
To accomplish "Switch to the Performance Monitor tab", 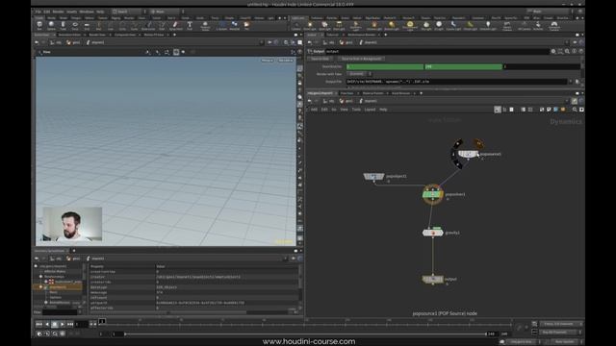I will point(362,35).
